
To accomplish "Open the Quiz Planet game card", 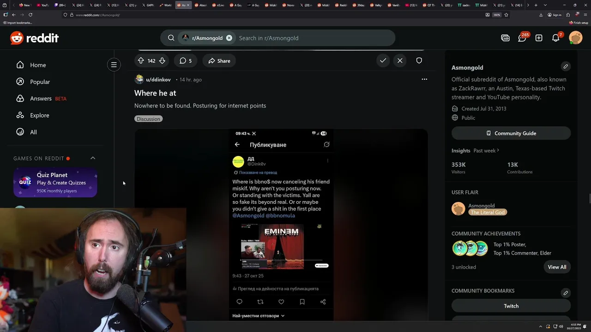I will (55, 183).
